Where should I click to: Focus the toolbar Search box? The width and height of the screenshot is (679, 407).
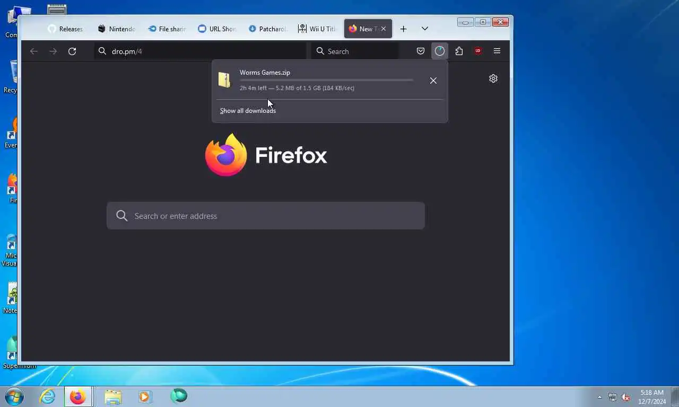(x=355, y=51)
